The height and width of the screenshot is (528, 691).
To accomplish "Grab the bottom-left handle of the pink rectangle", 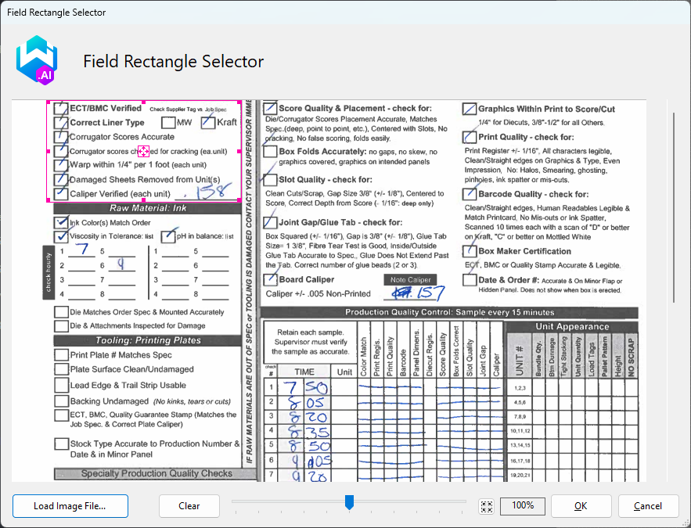I will 48,200.
